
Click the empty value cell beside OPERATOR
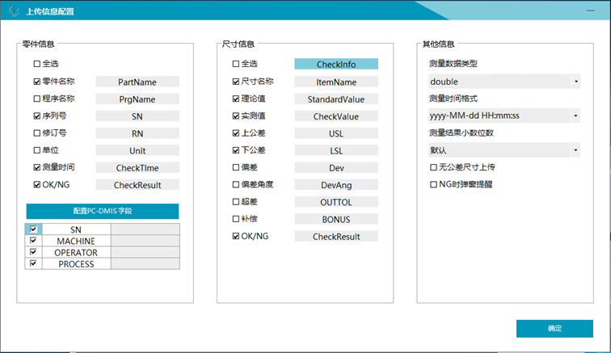pos(145,253)
